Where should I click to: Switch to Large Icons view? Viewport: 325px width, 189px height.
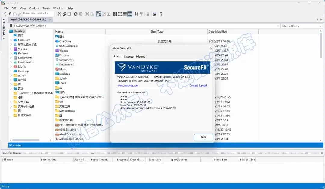click(115, 14)
